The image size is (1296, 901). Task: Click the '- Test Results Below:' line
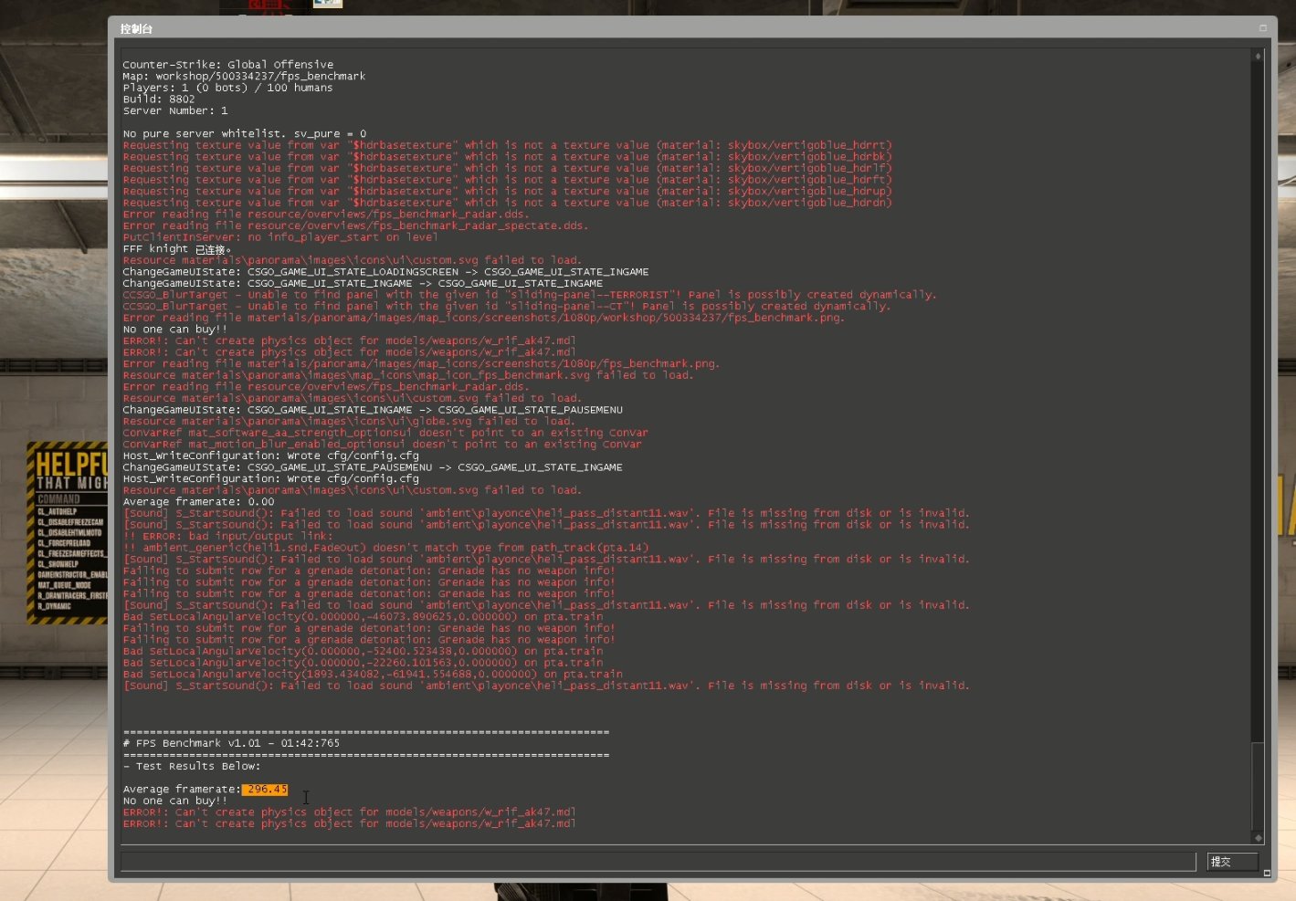192,767
